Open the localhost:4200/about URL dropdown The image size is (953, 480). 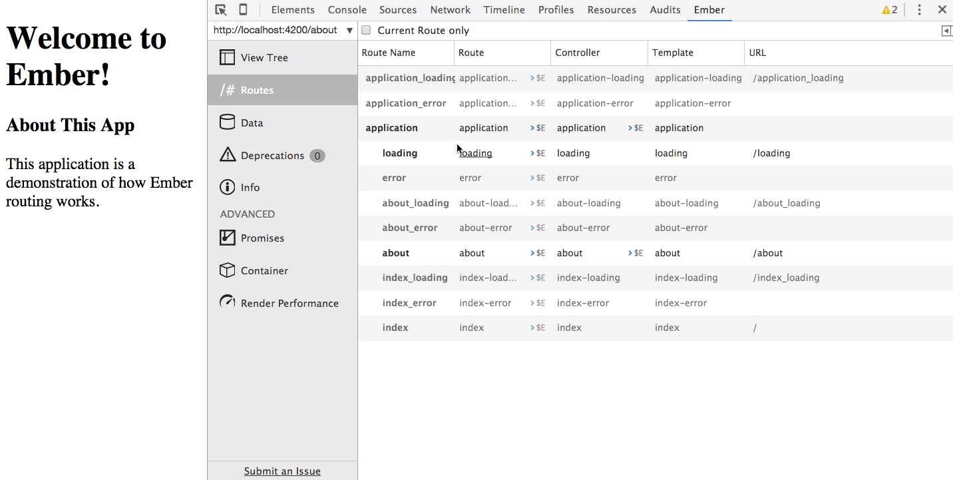(x=283, y=30)
